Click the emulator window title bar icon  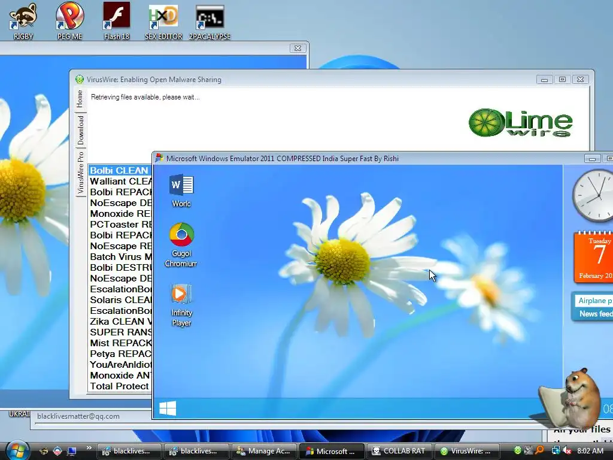pyautogui.click(x=159, y=158)
